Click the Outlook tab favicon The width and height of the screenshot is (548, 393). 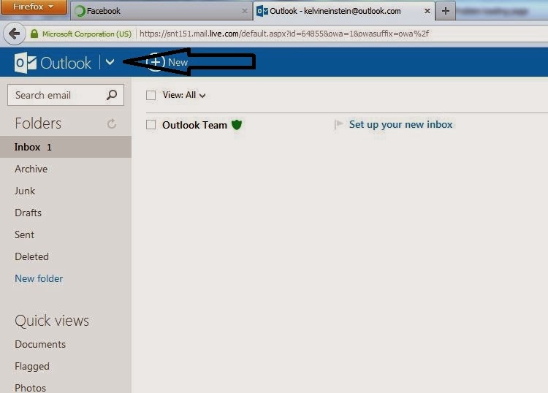[262, 11]
